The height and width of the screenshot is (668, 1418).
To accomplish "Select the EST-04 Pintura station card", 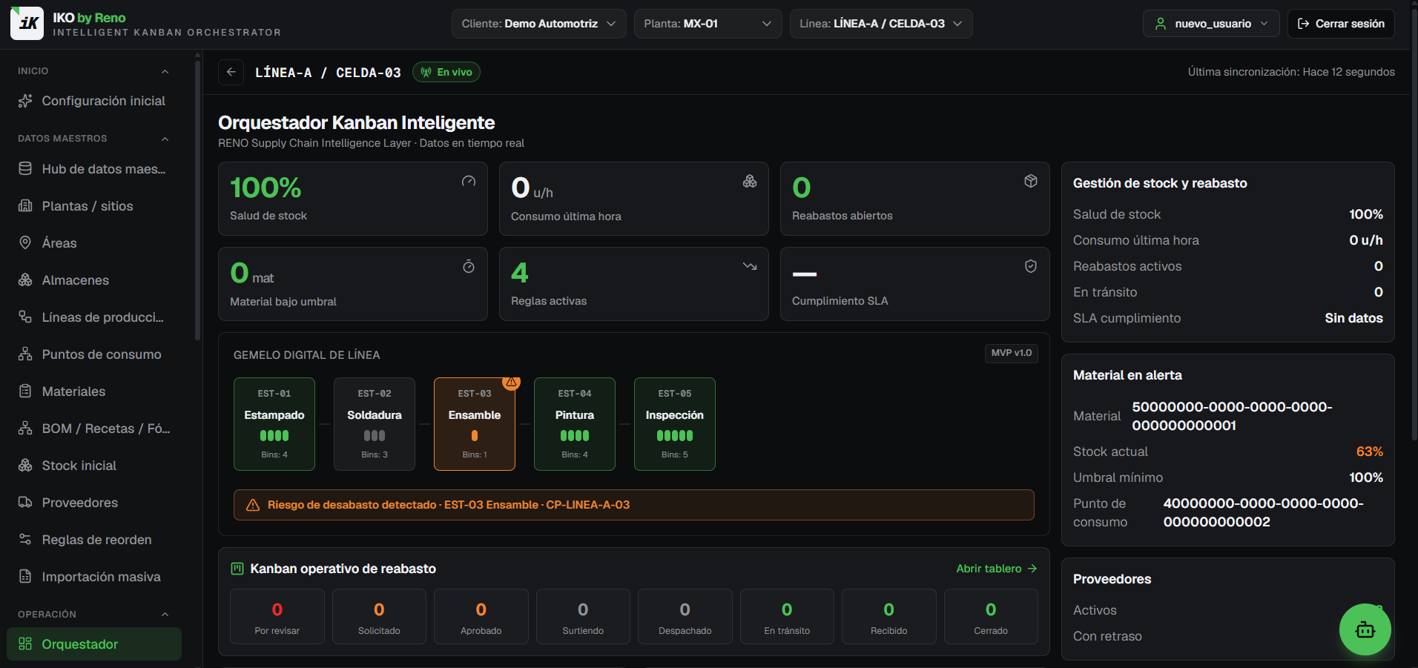I will [575, 424].
